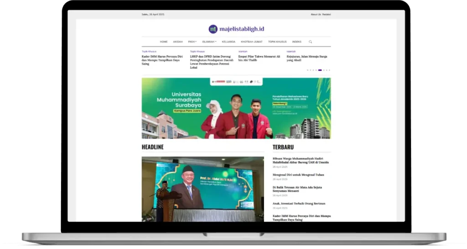Click 'Islamiah' tag above Empat Pilar Takwa
The image size is (467, 249).
(243, 52)
